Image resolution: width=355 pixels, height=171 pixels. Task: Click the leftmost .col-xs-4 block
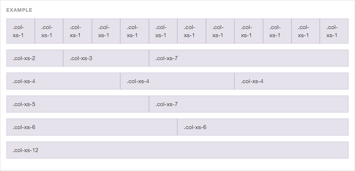[64, 81]
